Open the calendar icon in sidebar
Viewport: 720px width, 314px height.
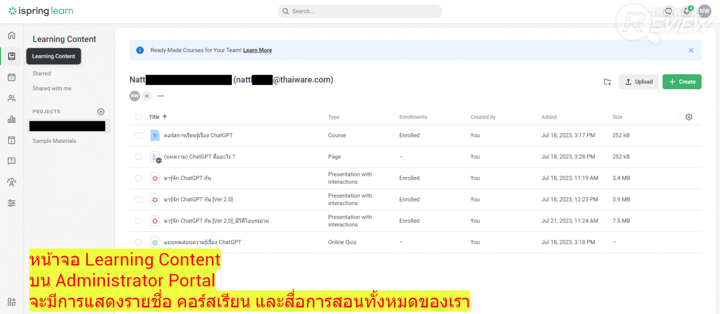(x=12, y=77)
